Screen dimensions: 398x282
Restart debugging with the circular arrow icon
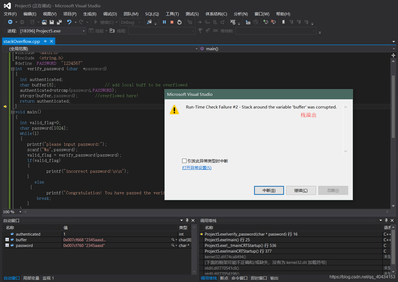pos(179,22)
